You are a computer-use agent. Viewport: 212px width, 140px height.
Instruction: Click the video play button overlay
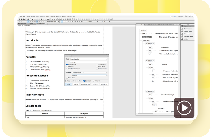tap(184, 108)
